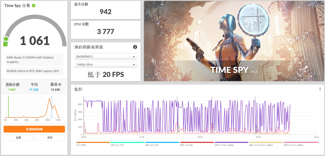Viewport: 325px width, 156px height.
Task: Click the 03:20 mark on monitoring timeline
Action: 200,137
